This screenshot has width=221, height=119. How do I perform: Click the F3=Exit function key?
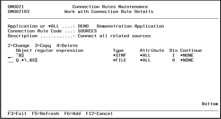[x=17, y=114]
